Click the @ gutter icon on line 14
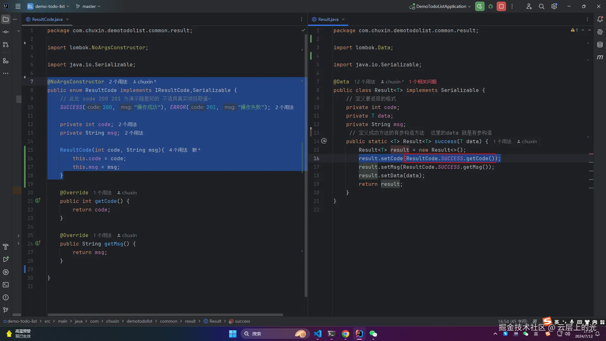This screenshot has width=606, height=341. (324, 141)
